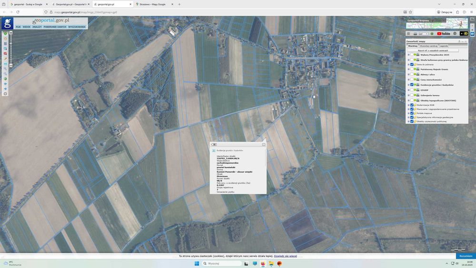Click the green info tool in left toolbar

(x=5, y=34)
